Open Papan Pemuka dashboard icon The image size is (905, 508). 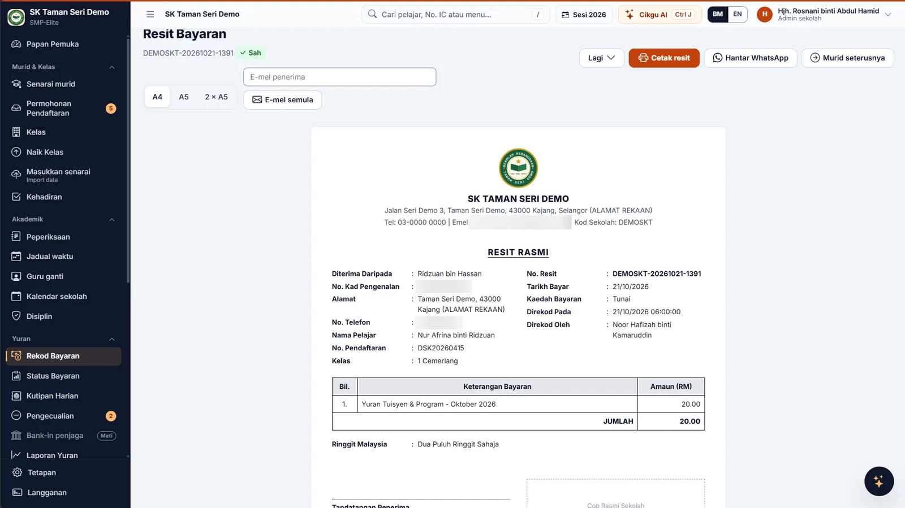[x=16, y=44]
